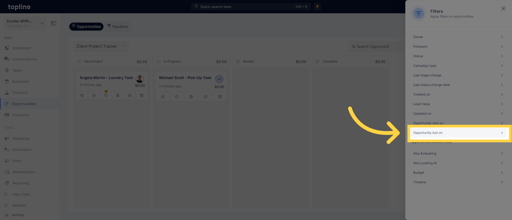Viewport: 512px width, 220px height.
Task: Open Dunder Mifflin account switcher dropdown
Action: pyautogui.click(x=25, y=23)
